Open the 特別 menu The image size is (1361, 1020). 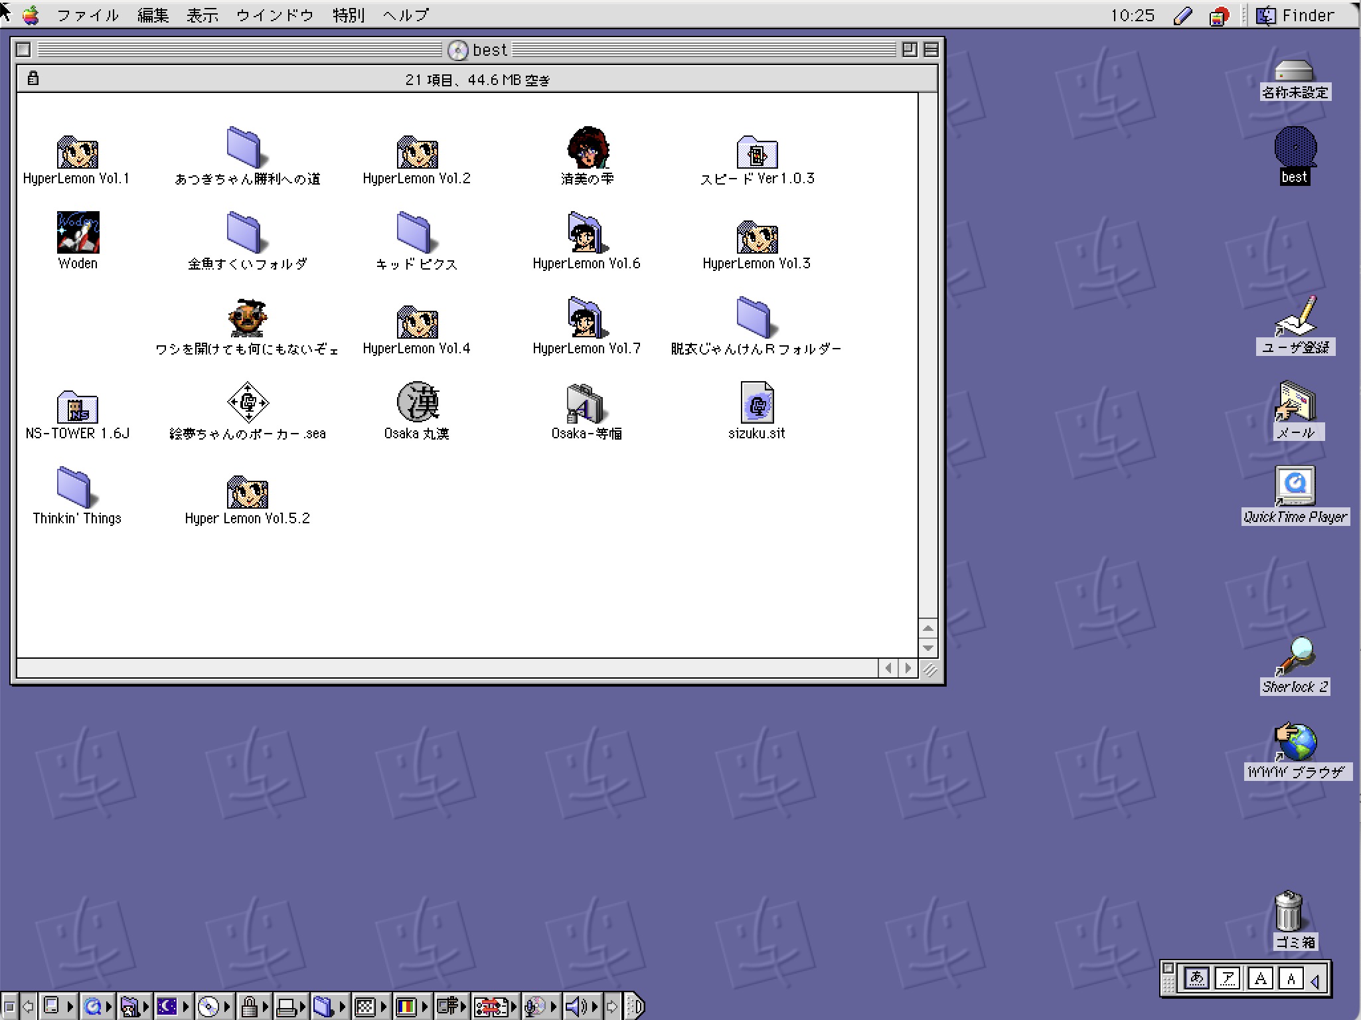(x=349, y=15)
